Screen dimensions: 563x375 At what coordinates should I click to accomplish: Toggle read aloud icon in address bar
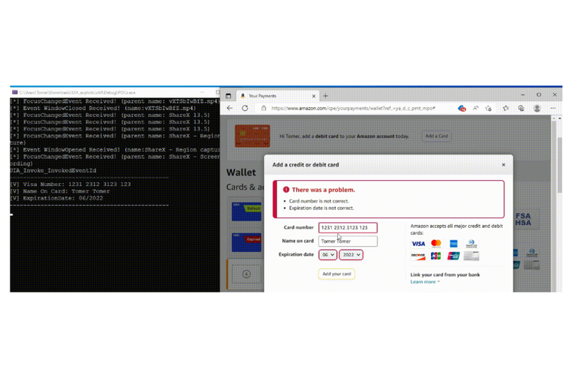click(x=475, y=108)
